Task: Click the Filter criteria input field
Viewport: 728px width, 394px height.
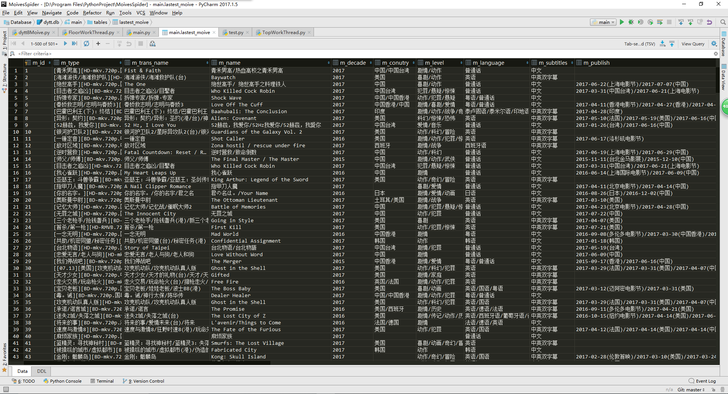Action: pyautogui.click(x=364, y=54)
